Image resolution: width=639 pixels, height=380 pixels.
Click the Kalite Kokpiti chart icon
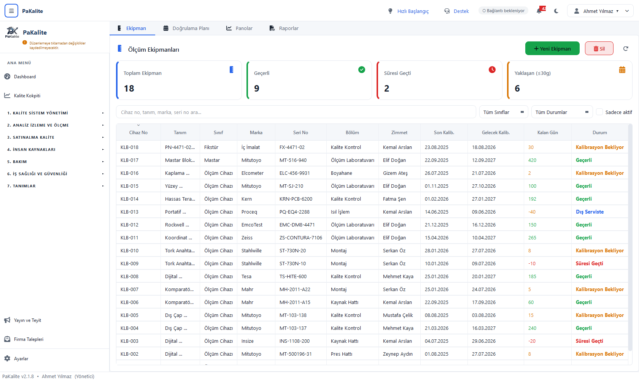click(7, 95)
